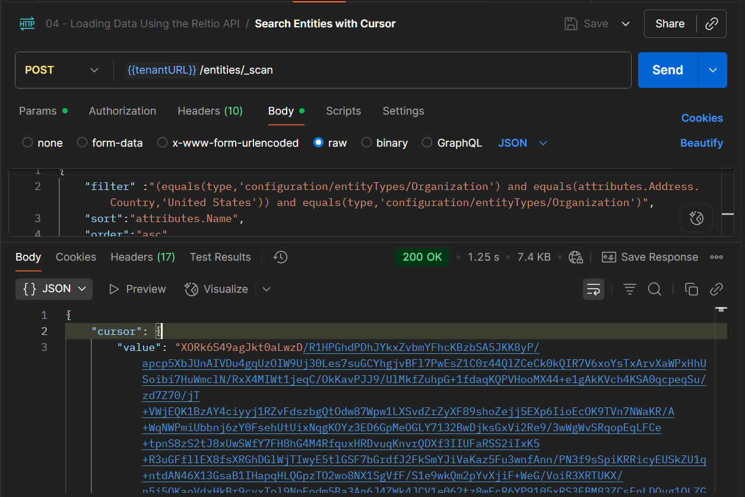This screenshot has width=745, height=497.
Task: Toggle word wrap in response body
Action: click(x=594, y=289)
